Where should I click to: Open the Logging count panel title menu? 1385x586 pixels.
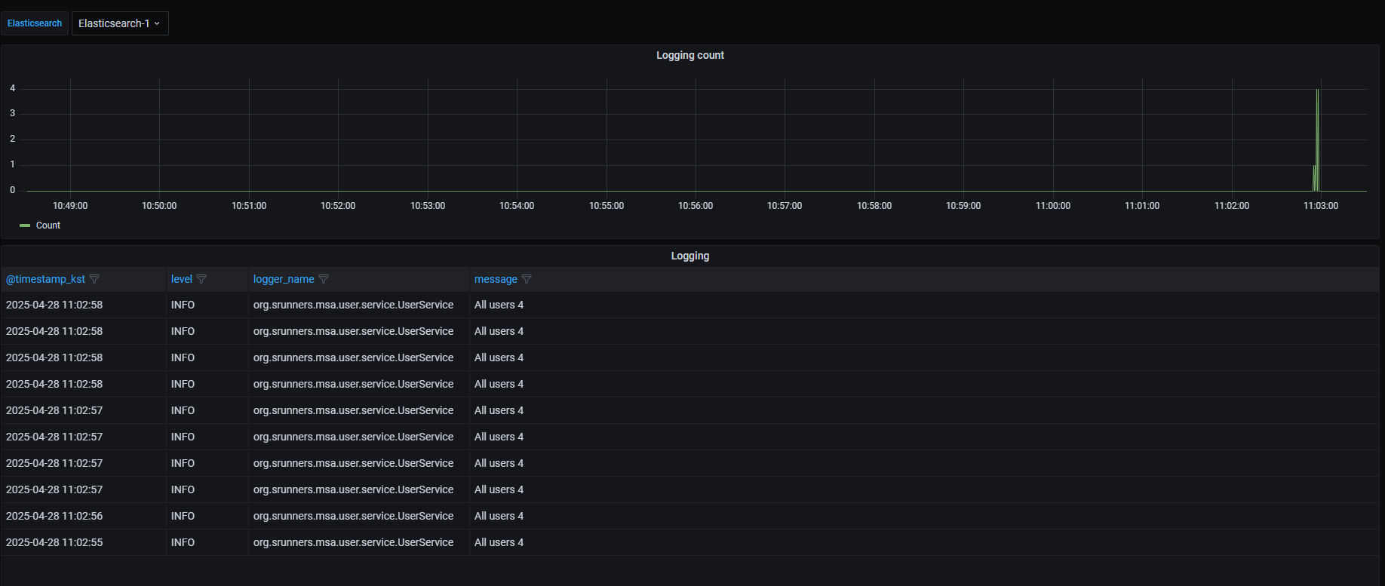[690, 55]
